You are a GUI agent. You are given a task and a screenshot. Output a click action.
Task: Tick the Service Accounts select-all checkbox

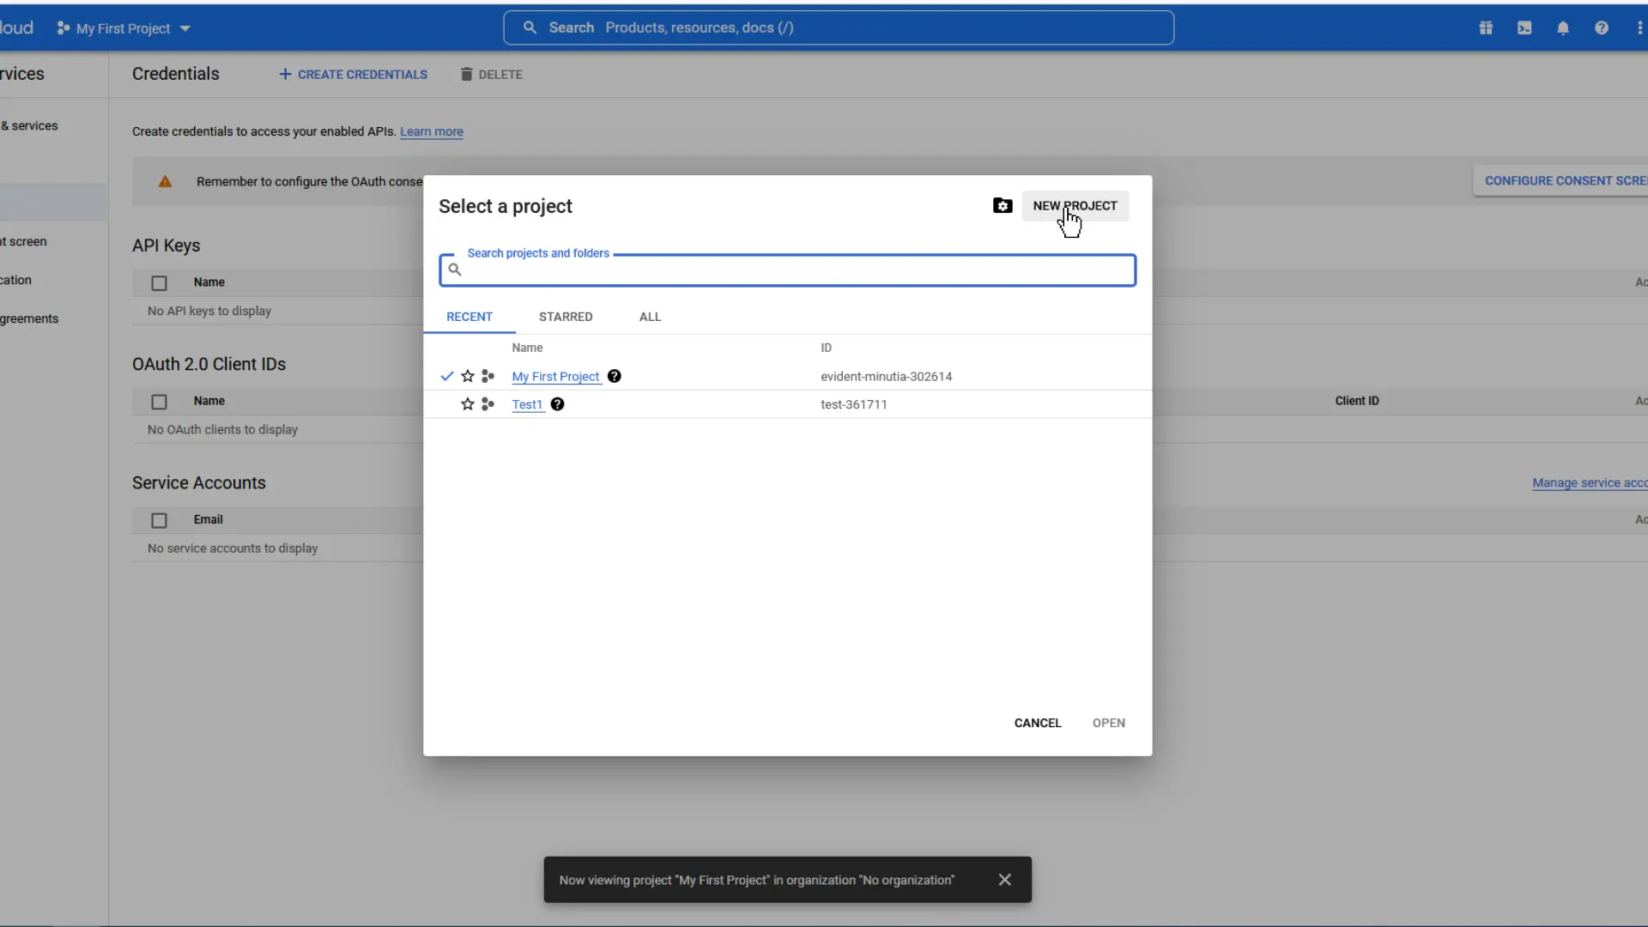pyautogui.click(x=159, y=520)
